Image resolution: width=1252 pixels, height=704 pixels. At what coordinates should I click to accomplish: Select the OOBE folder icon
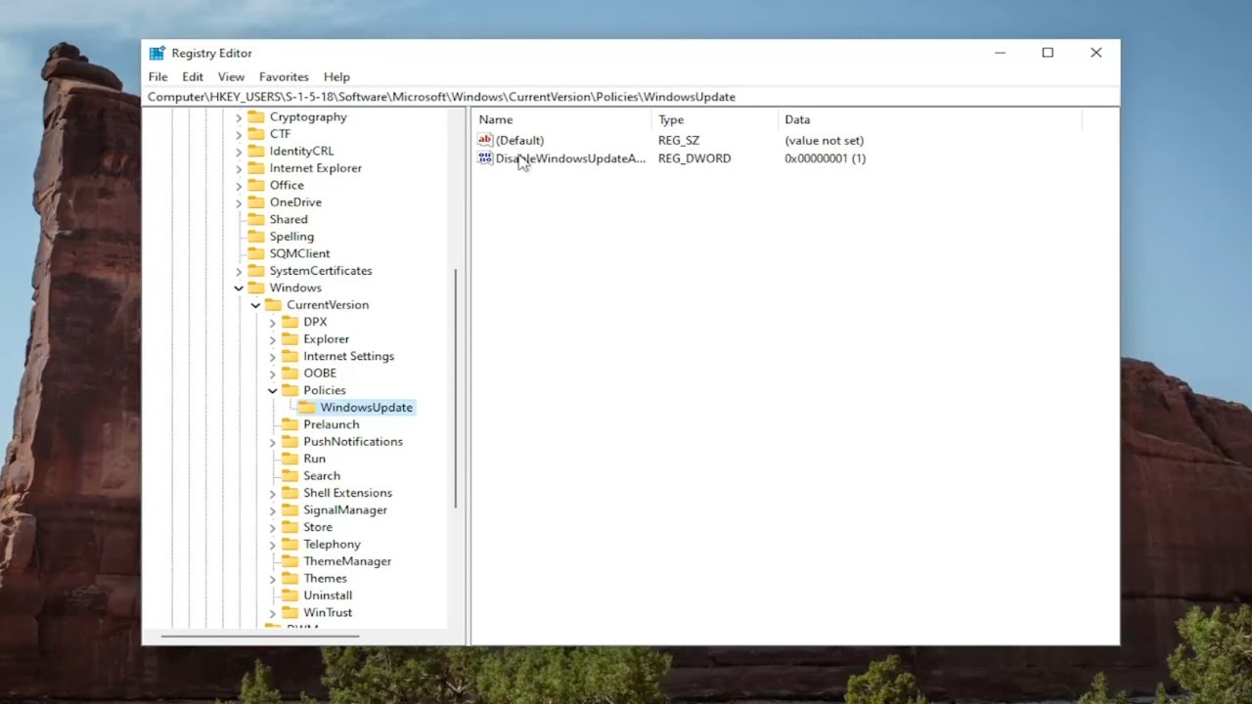(290, 374)
